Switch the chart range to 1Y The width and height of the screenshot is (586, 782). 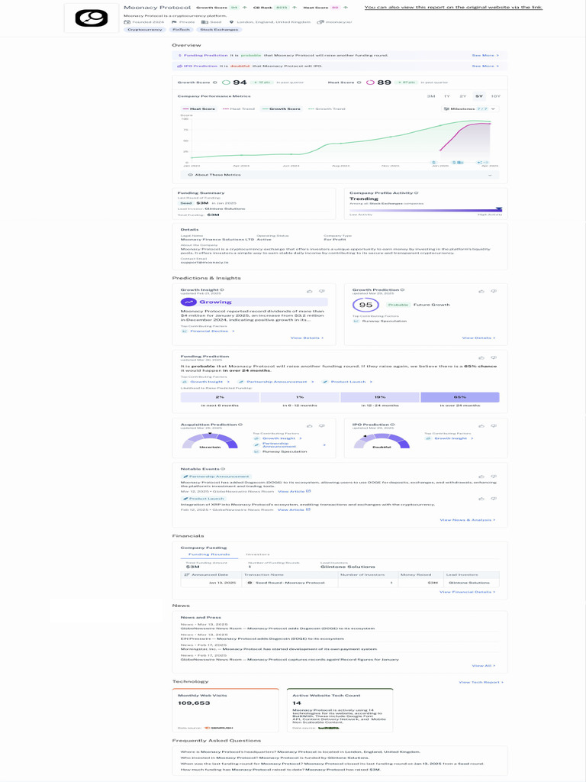(447, 96)
